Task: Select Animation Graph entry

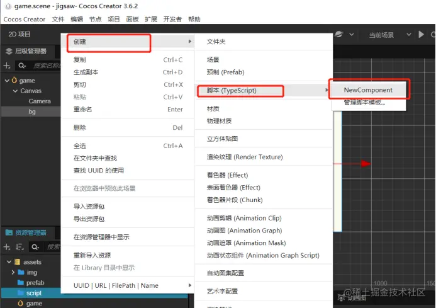Action: click(x=264, y=231)
